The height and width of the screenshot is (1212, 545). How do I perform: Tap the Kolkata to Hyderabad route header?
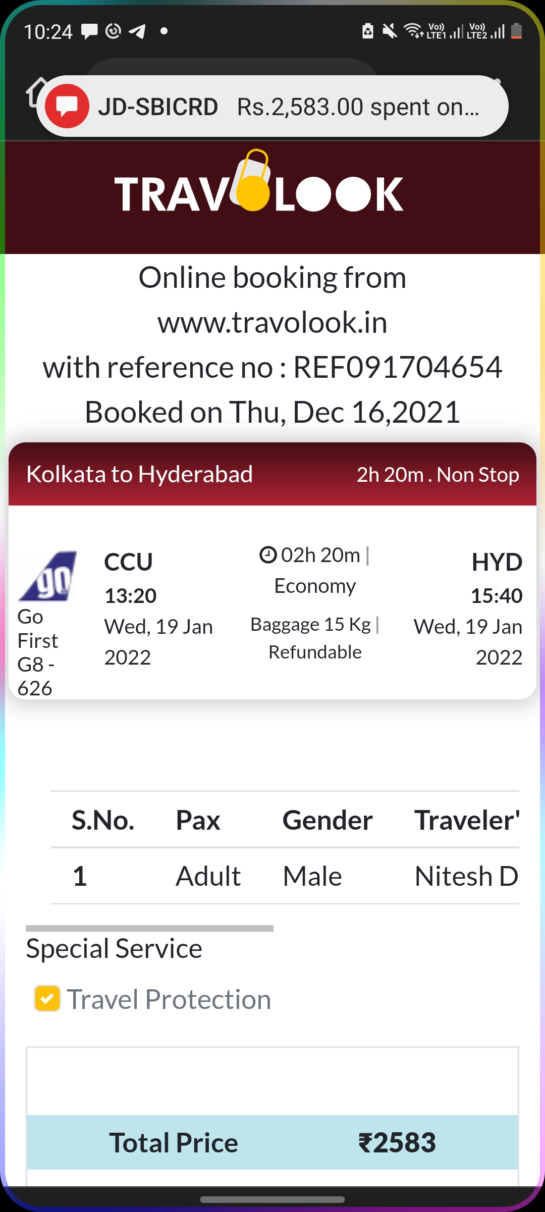[x=140, y=474]
